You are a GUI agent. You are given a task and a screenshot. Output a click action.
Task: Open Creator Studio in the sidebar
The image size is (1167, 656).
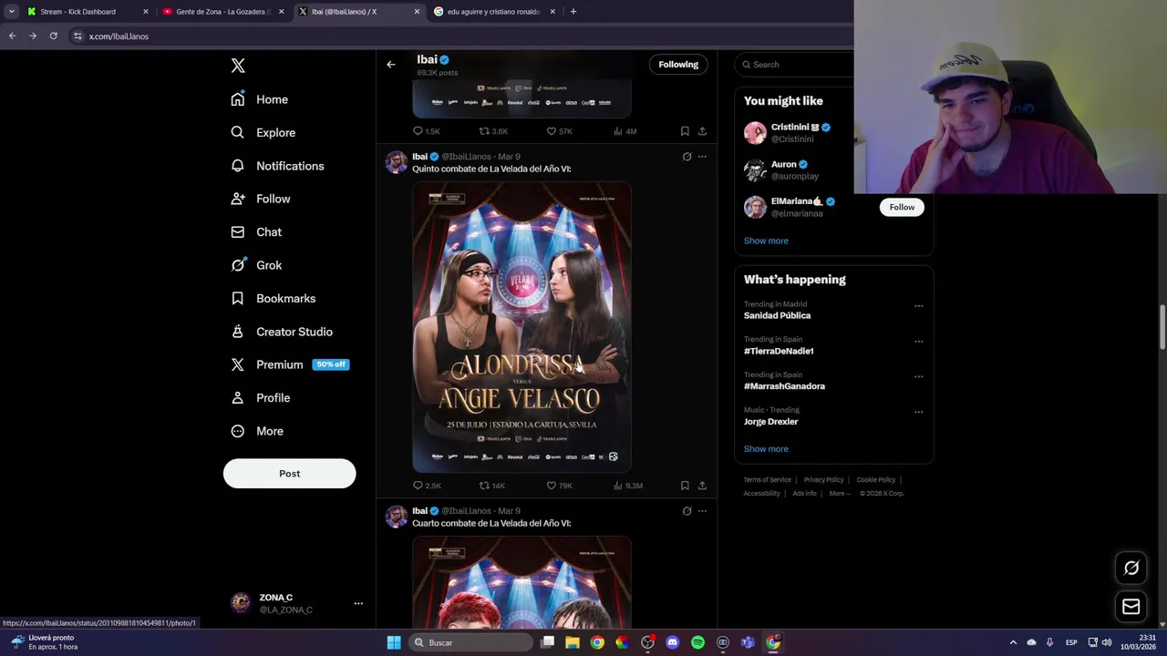282,332
